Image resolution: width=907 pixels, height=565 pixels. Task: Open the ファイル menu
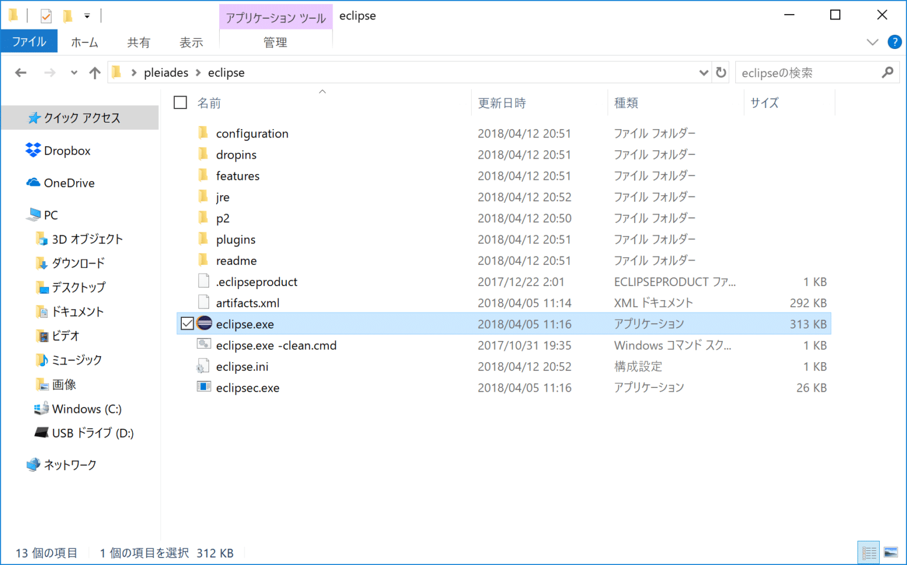pyautogui.click(x=28, y=41)
